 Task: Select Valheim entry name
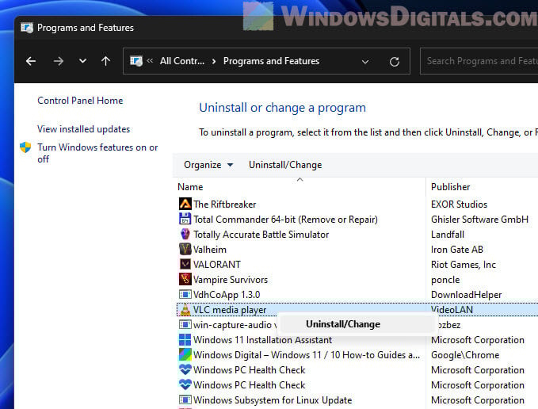click(x=210, y=250)
